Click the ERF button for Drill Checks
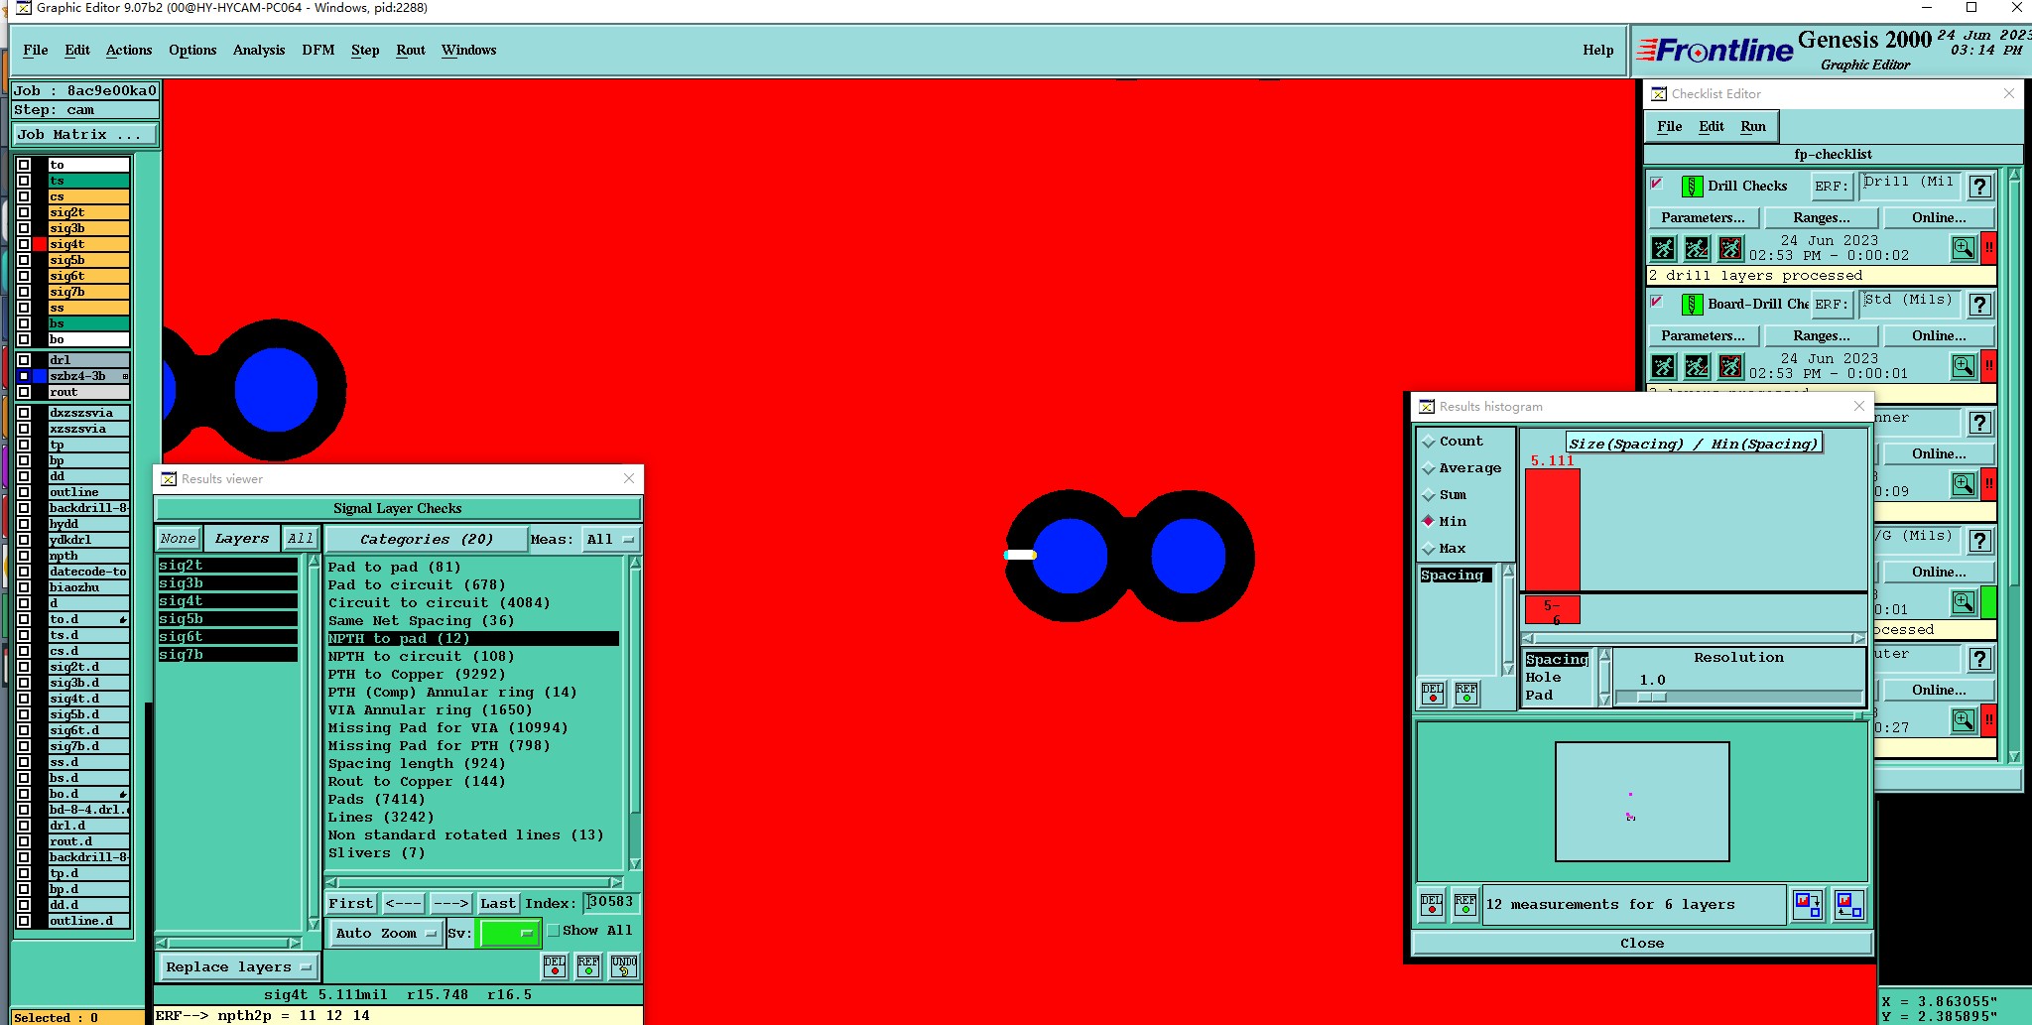2032x1025 pixels. (x=1832, y=186)
